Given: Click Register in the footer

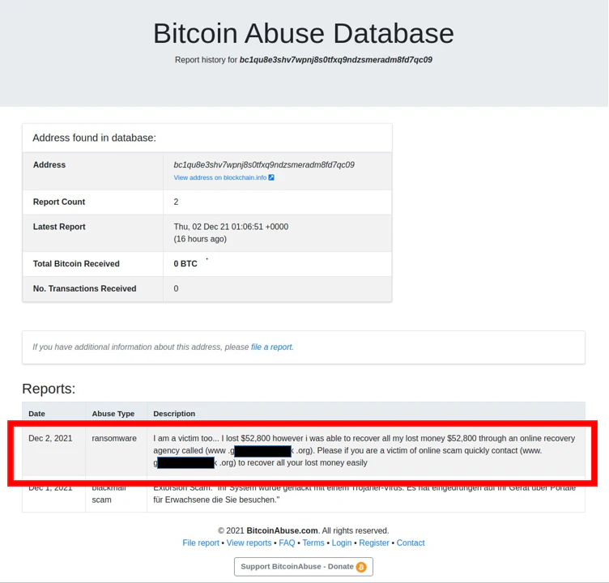Looking at the screenshot, I should pyautogui.click(x=374, y=543).
